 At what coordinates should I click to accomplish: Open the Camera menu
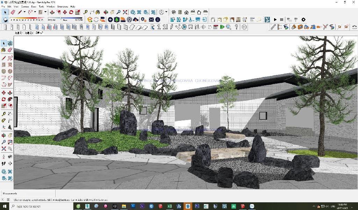pyautogui.click(x=25, y=6)
